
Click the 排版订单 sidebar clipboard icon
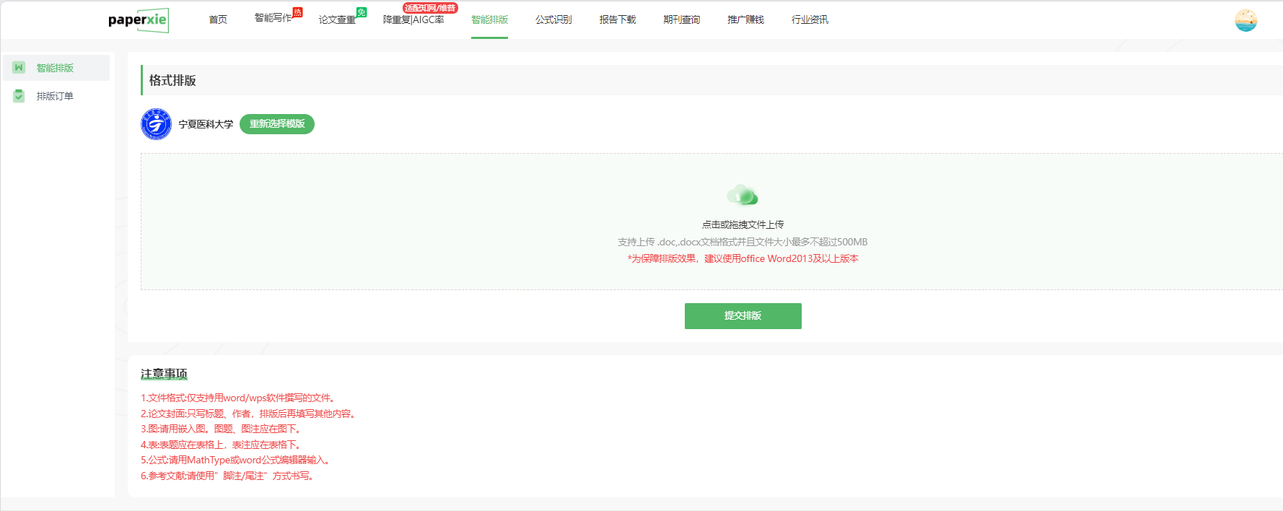click(x=19, y=96)
